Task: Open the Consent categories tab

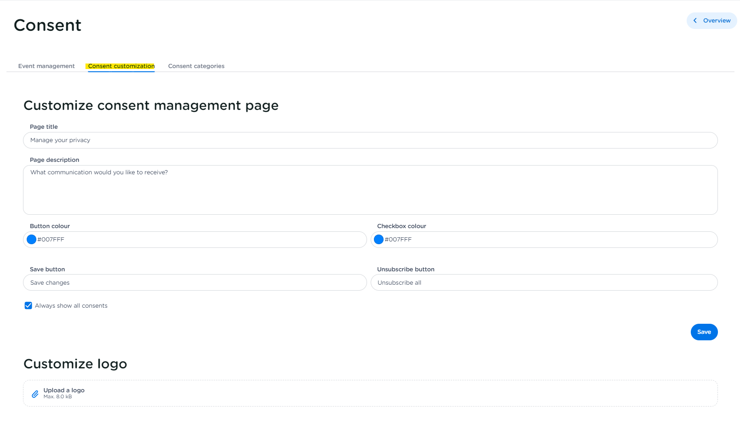Action: (x=196, y=66)
